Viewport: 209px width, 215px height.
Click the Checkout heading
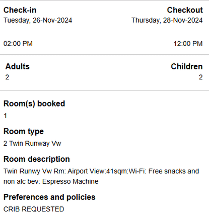pos(185,10)
